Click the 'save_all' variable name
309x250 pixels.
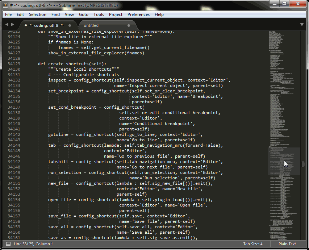(x=58, y=227)
